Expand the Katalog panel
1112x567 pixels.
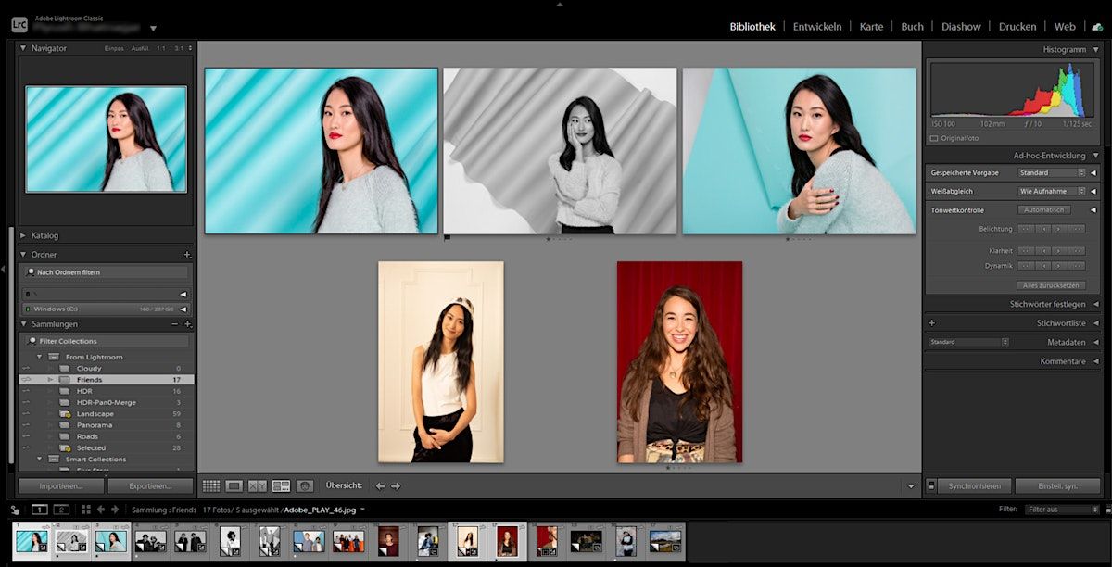click(x=44, y=235)
